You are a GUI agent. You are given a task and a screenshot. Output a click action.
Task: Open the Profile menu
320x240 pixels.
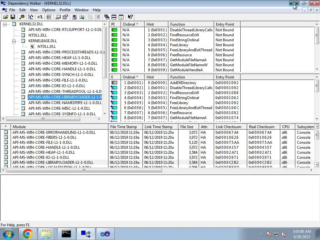coord(65,10)
